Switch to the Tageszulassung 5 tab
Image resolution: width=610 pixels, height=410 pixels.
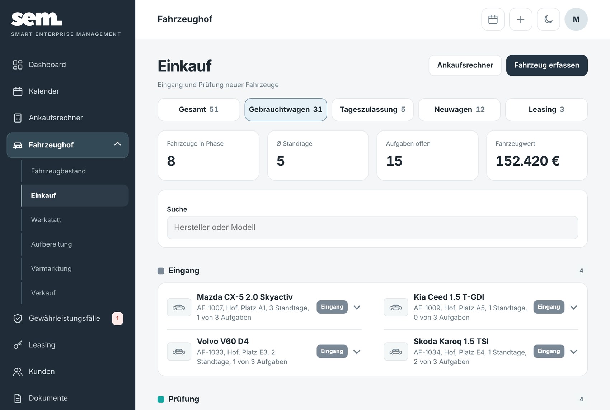click(372, 110)
